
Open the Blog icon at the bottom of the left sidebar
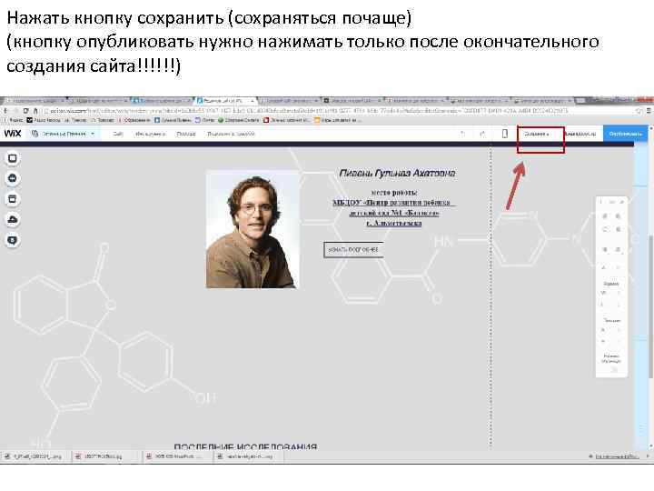click(13, 240)
